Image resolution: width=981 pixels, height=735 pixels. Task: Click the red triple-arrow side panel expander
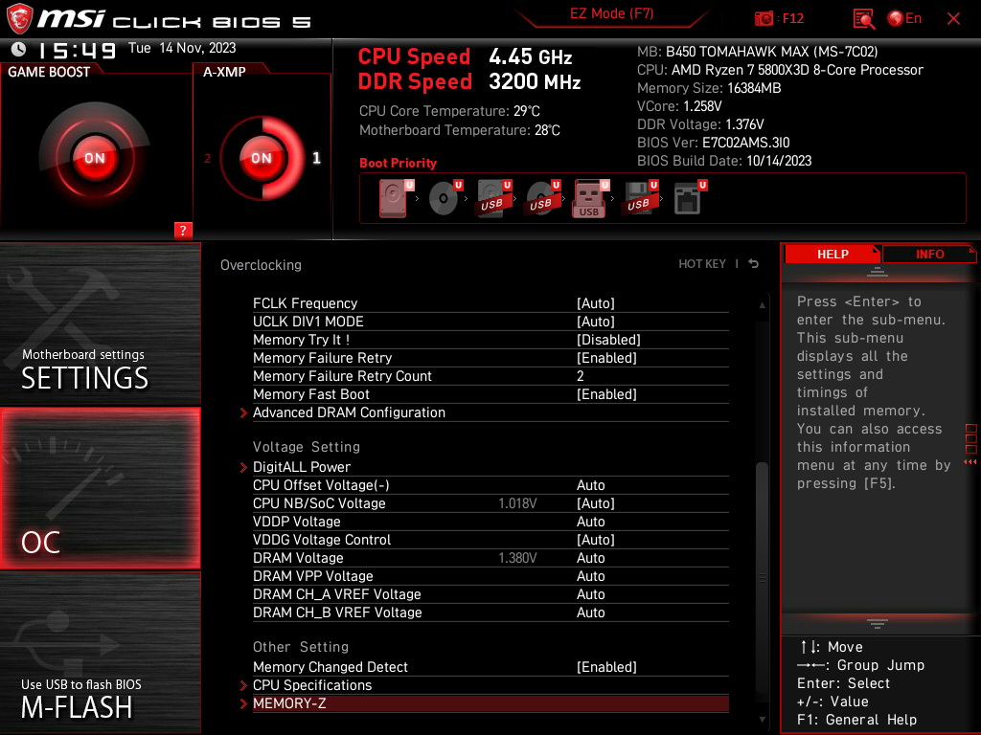pos(970,461)
